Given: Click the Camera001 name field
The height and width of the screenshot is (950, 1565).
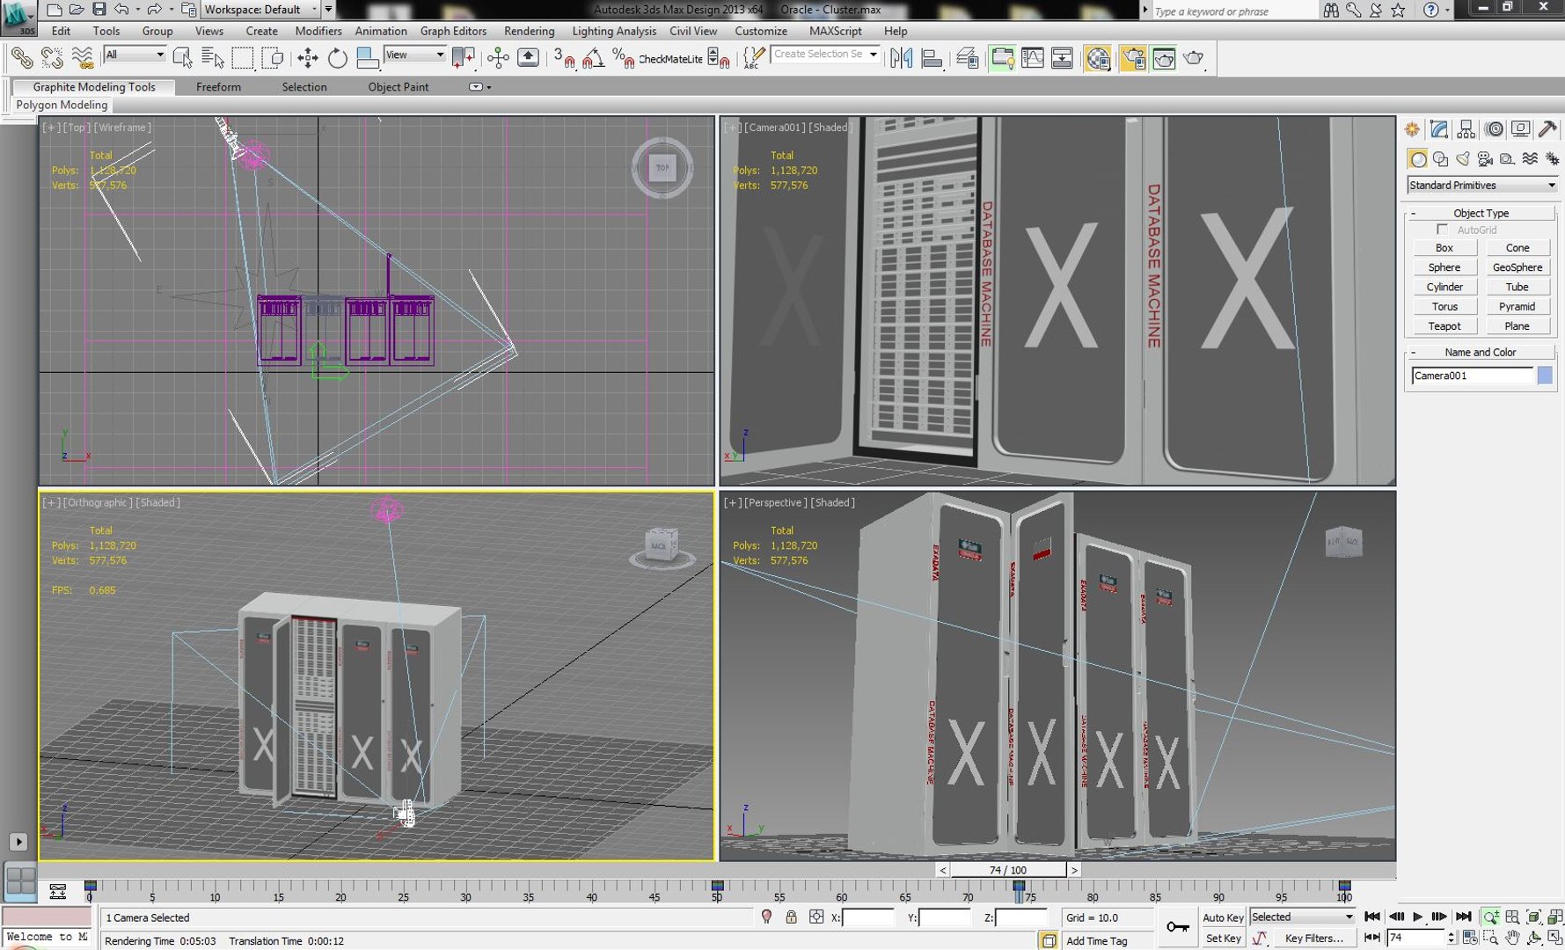Looking at the screenshot, I should pos(1472,376).
